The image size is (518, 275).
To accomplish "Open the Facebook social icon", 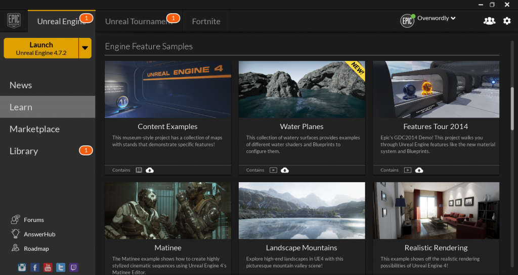I will [x=35, y=267].
